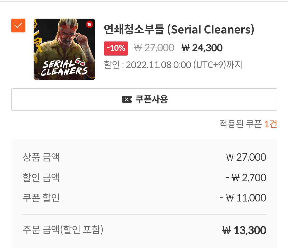Click the 적용된 쿠폰 label

coord(240,124)
